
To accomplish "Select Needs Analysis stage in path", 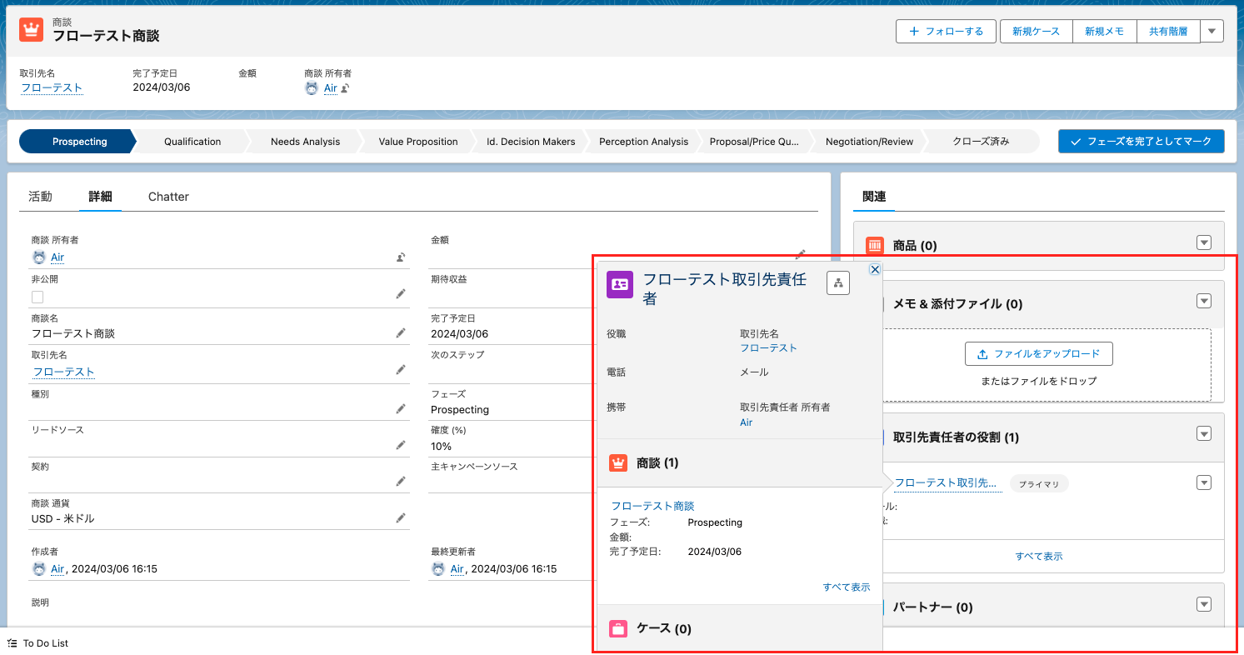I will click(305, 142).
